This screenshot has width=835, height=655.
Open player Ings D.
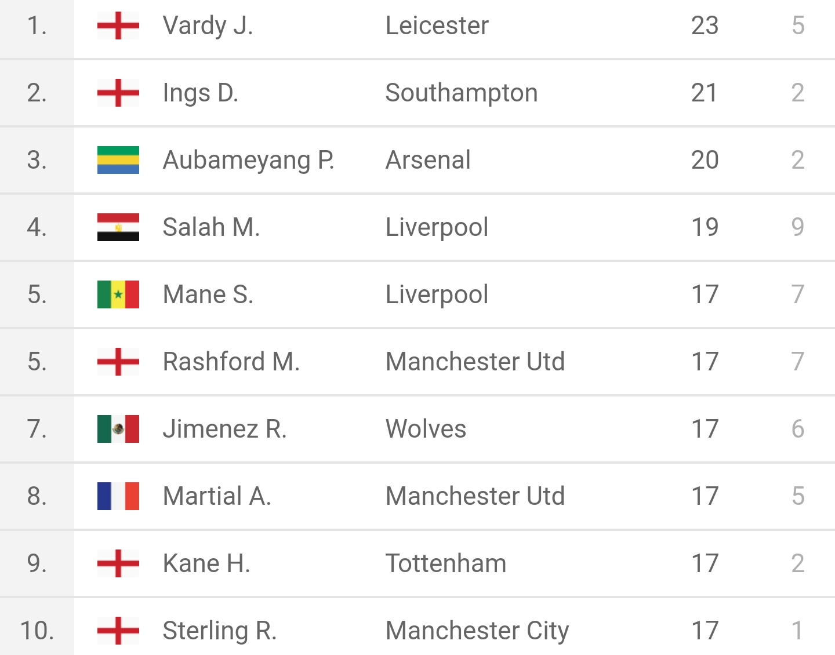click(201, 93)
